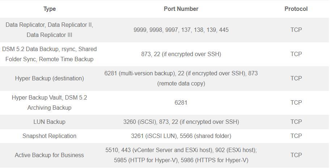Viewport: 330px width, 168px height.
Task: Select DSM 5.2 Data Backup row label
Action: tap(50, 54)
